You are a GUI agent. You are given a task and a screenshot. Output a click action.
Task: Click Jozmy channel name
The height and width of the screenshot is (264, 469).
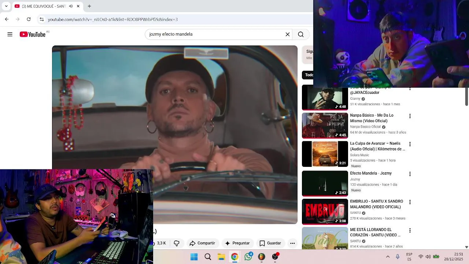(355, 179)
